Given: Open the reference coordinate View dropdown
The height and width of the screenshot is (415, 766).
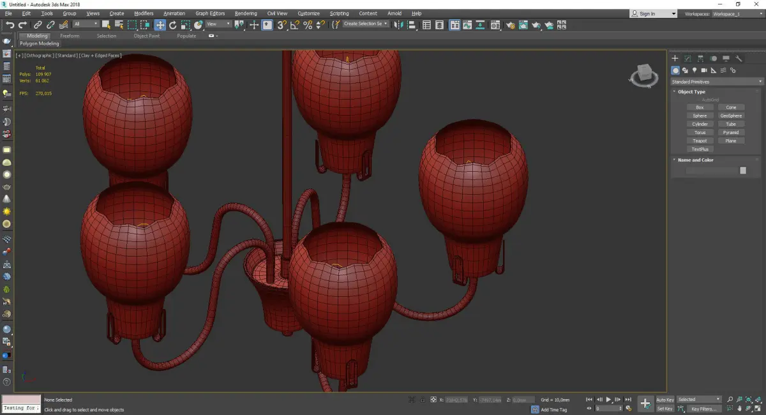Looking at the screenshot, I should (x=218, y=24).
